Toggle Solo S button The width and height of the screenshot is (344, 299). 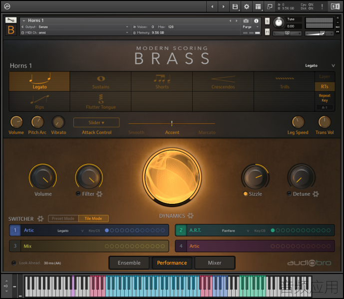(x=267, y=21)
